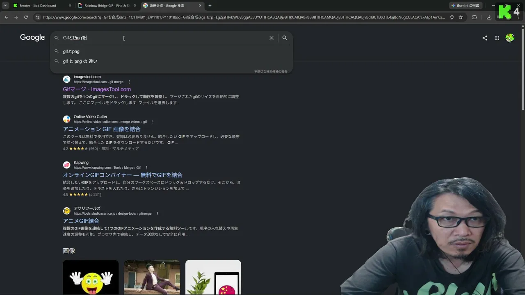Open the Google account avatar menu
This screenshot has height=295, width=525.
510,38
